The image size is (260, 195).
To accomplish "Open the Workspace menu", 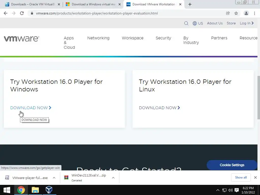I will [x=133, y=38].
